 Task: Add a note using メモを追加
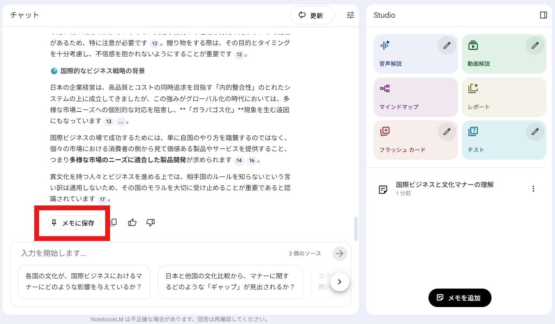460,298
